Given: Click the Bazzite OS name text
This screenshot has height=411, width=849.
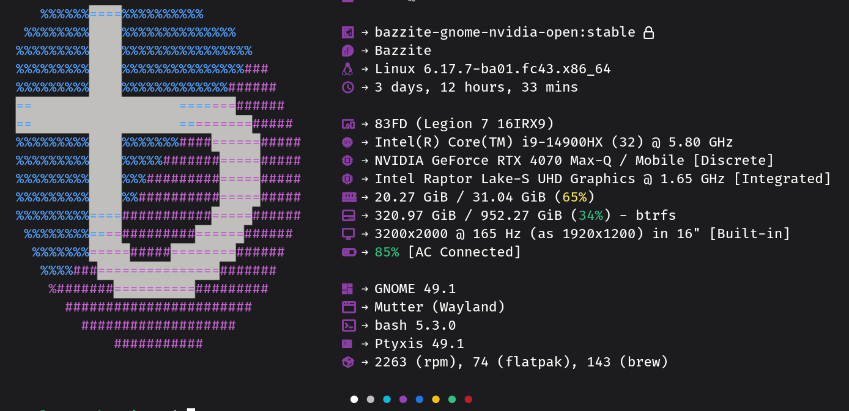Looking at the screenshot, I should point(403,51).
